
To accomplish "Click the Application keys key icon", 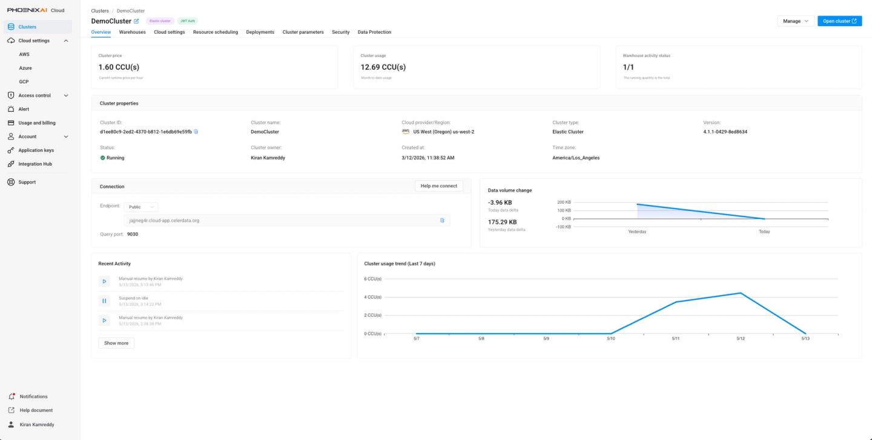I will pos(11,150).
